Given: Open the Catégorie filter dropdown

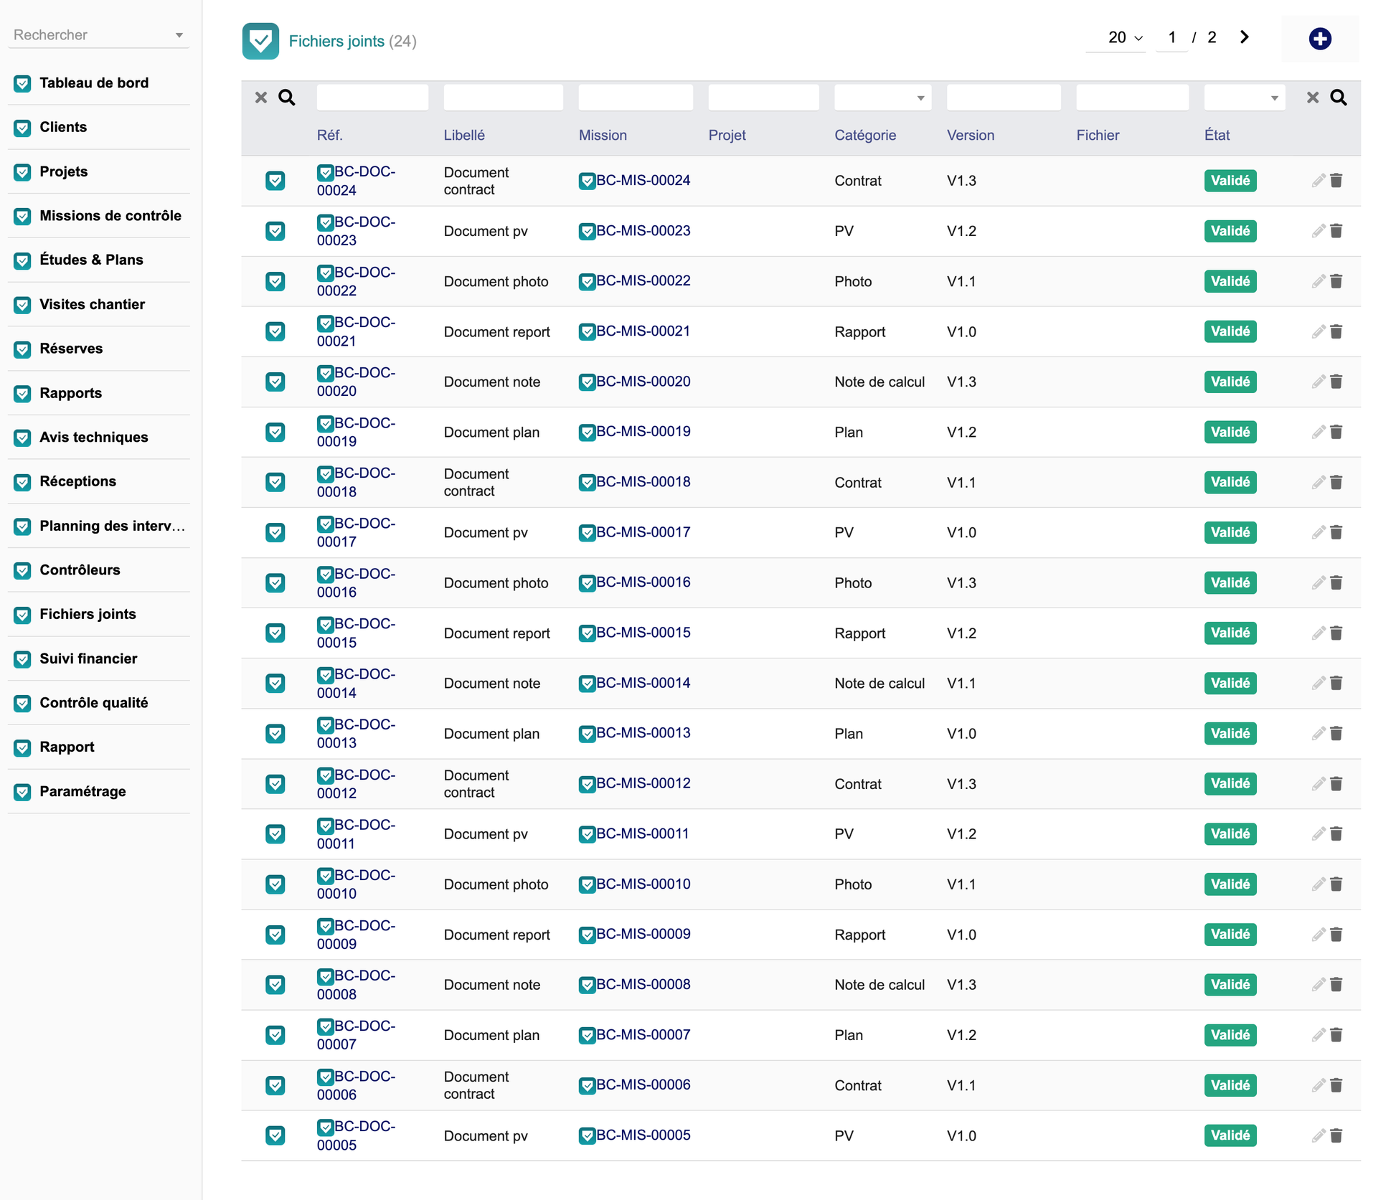Looking at the screenshot, I should [882, 98].
